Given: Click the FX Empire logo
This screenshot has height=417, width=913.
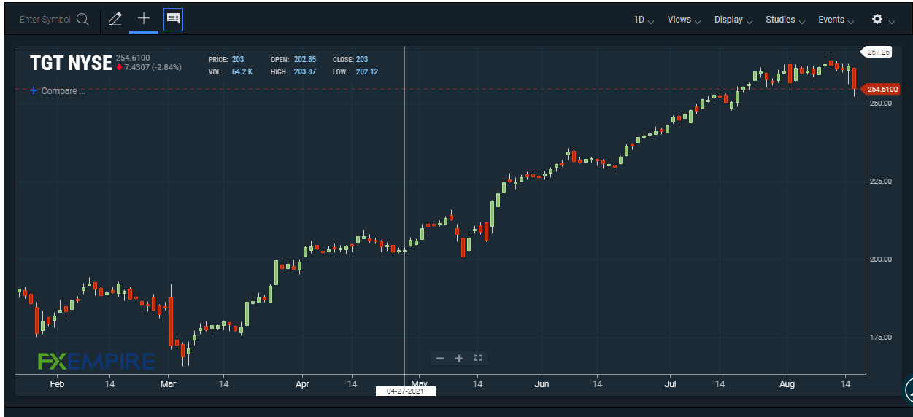Looking at the screenshot, I should pos(96,362).
